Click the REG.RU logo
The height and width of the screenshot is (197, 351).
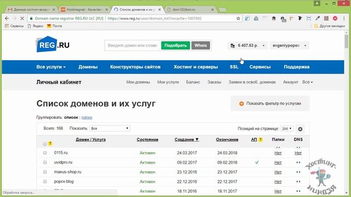tap(53, 44)
